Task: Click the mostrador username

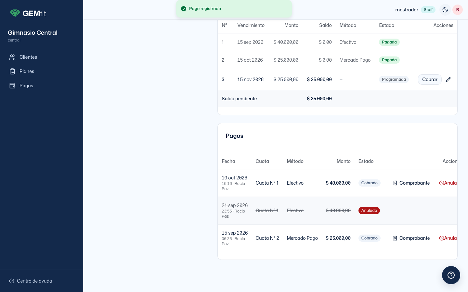Action: click(407, 10)
